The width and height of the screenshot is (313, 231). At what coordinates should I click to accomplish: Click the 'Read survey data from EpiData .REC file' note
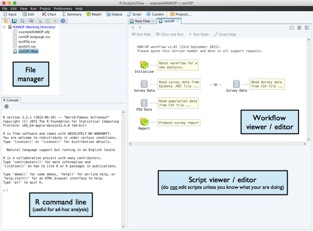tap(179, 84)
